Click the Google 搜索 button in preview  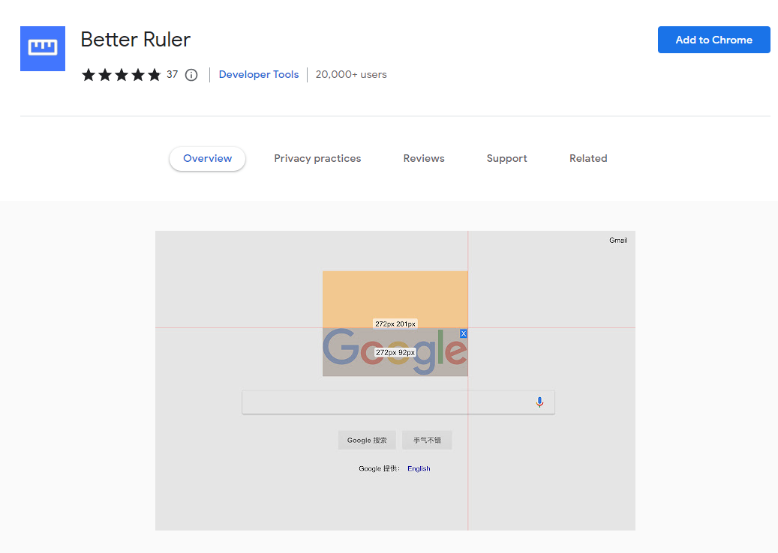click(367, 440)
